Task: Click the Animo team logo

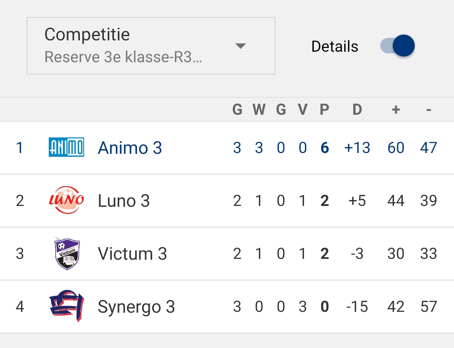Action: pos(66,147)
